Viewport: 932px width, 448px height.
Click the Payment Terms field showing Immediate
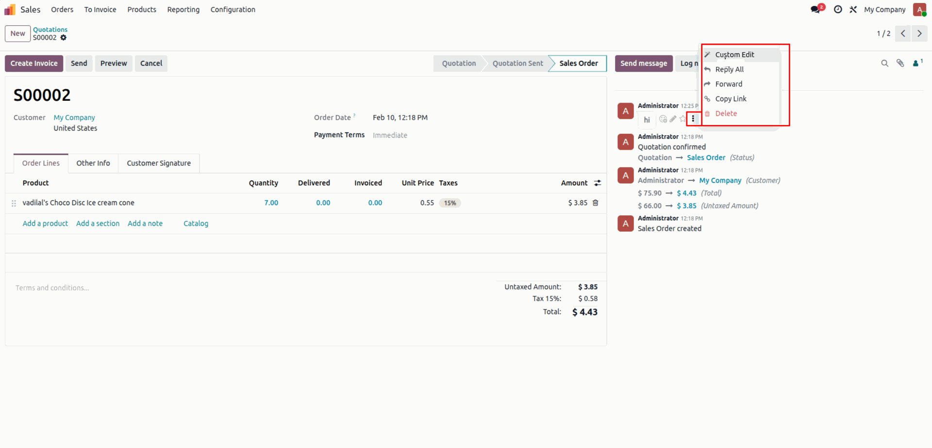click(390, 135)
